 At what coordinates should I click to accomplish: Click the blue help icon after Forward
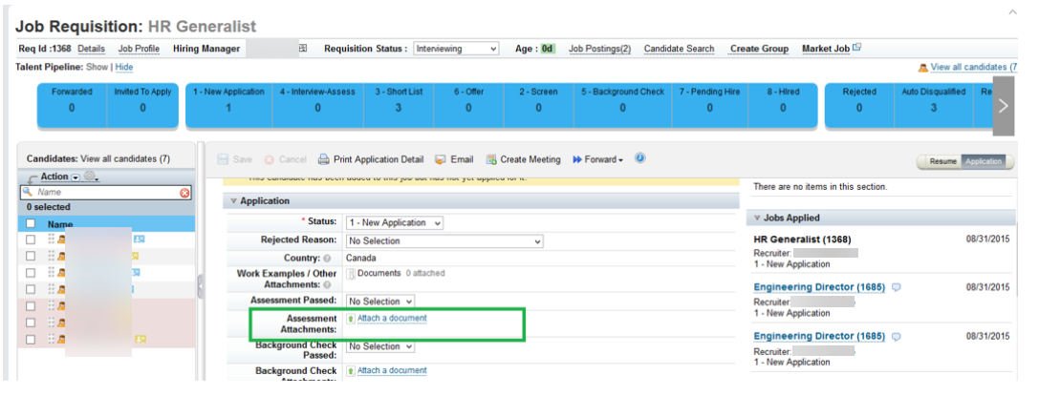[x=639, y=158]
